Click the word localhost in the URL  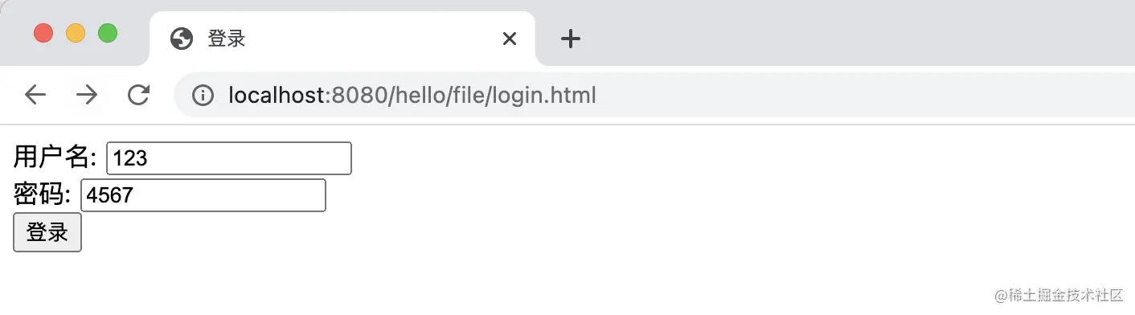(x=279, y=96)
